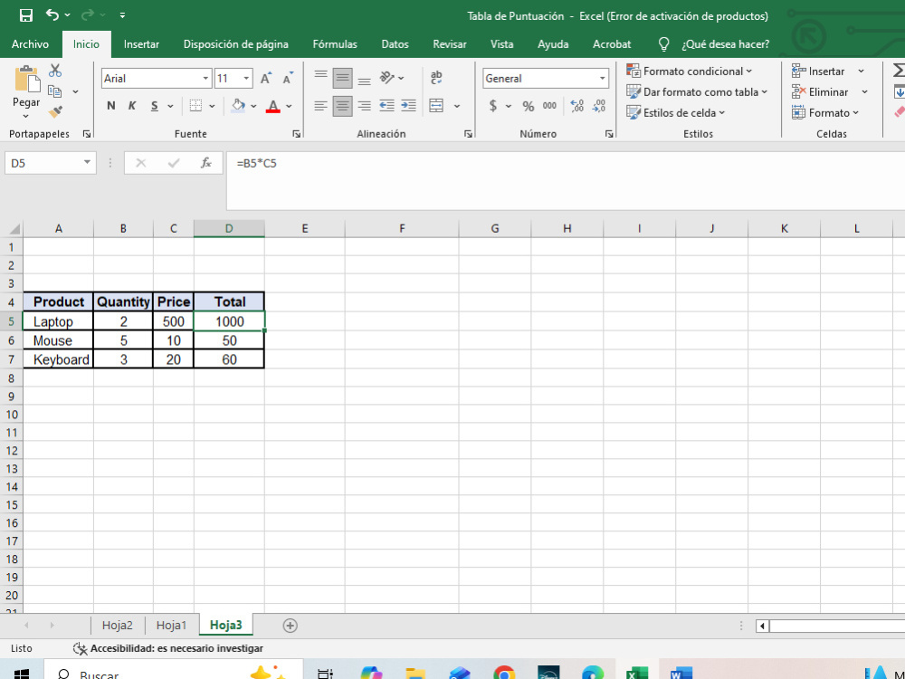Select cell containing Keyboard
This screenshot has height=679, width=905.
coord(58,359)
